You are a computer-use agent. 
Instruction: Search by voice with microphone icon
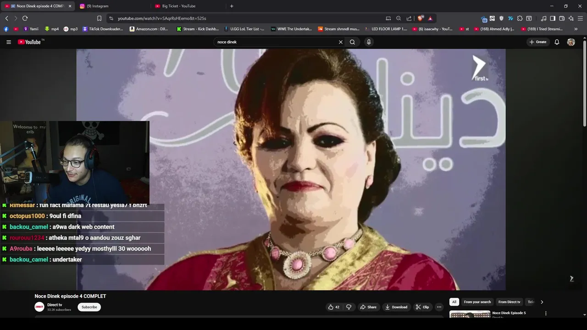(369, 42)
